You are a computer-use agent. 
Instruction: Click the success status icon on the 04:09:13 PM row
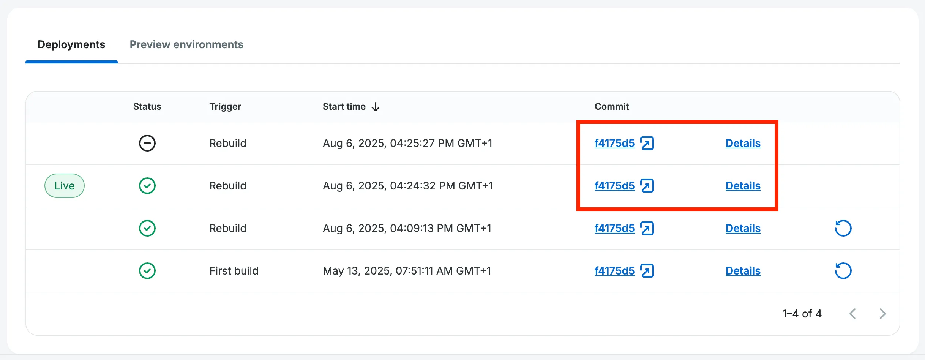click(x=147, y=228)
